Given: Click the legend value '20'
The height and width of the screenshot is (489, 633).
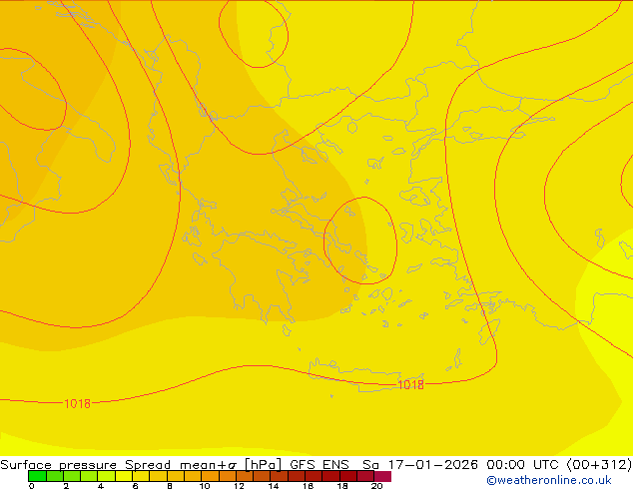Looking at the screenshot, I should (x=376, y=486).
